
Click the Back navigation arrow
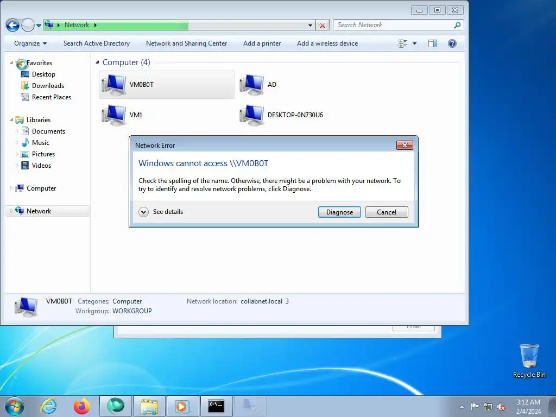(12, 25)
